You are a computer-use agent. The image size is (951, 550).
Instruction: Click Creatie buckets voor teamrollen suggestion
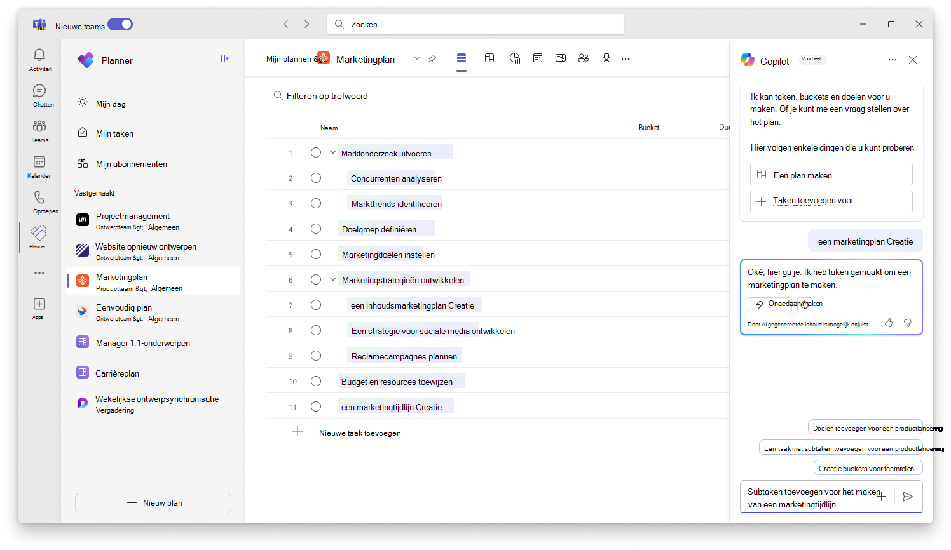click(x=868, y=468)
